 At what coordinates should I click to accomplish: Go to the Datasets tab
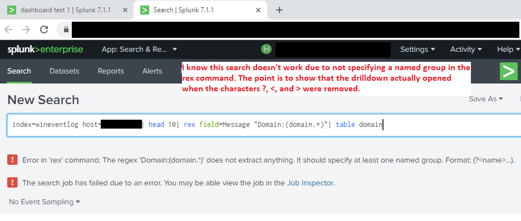pos(65,71)
